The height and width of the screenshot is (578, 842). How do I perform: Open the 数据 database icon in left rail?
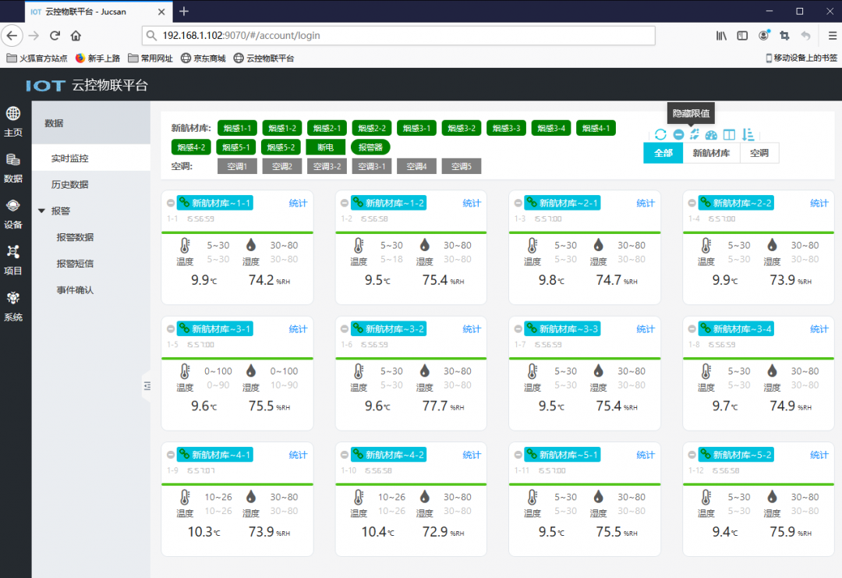pos(13,160)
